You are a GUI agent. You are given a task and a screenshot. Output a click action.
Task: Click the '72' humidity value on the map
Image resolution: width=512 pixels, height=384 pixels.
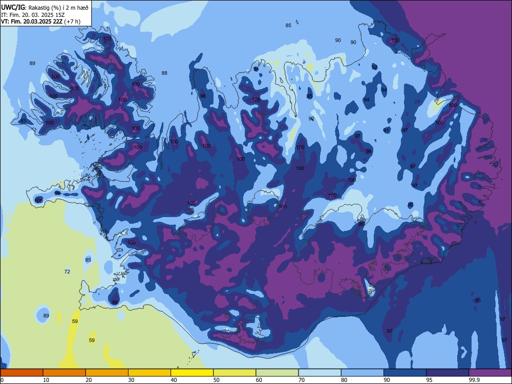coord(67,272)
